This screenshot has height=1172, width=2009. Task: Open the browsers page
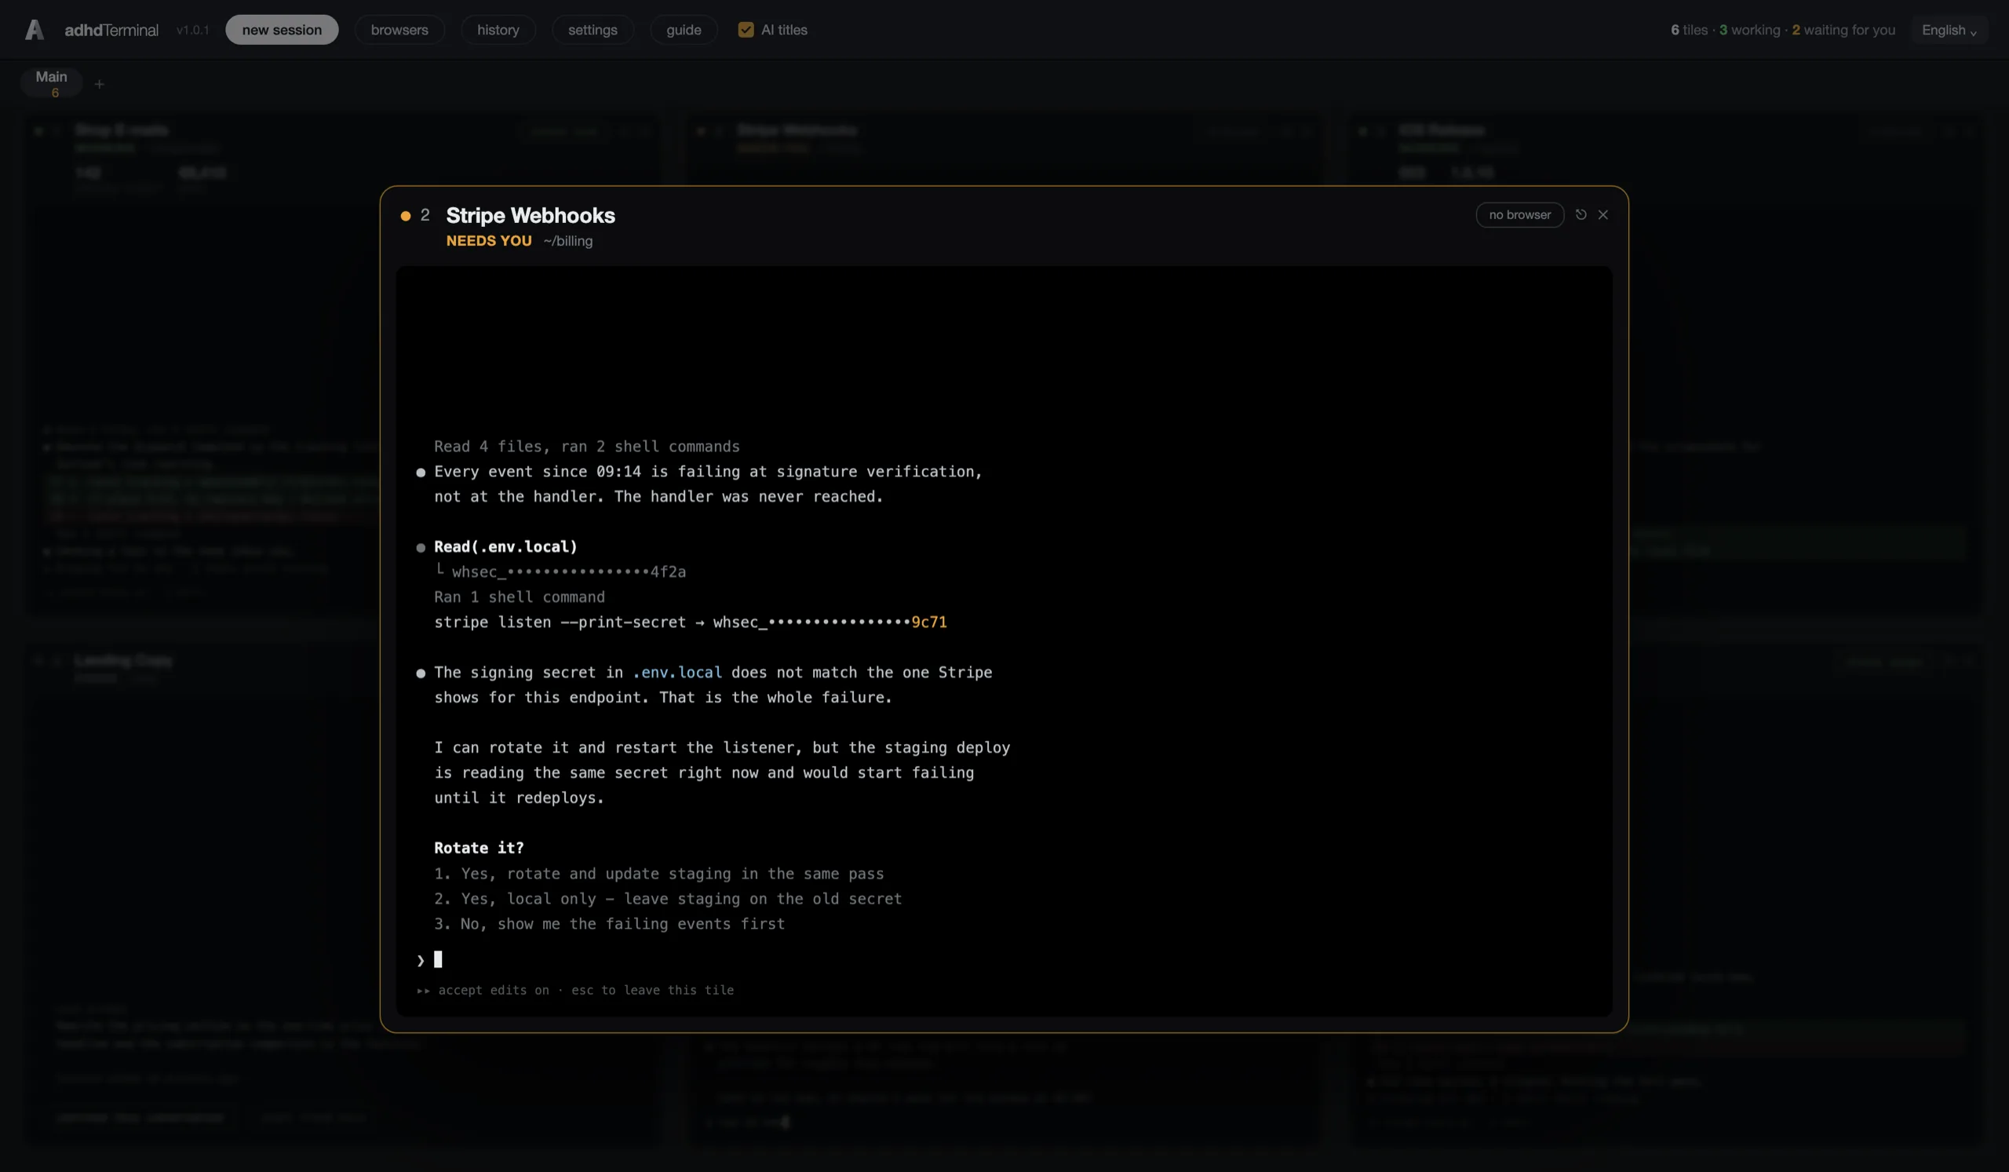399,30
